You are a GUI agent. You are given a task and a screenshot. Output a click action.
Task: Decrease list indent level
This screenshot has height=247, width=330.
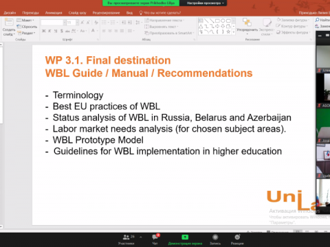click(x=124, y=23)
